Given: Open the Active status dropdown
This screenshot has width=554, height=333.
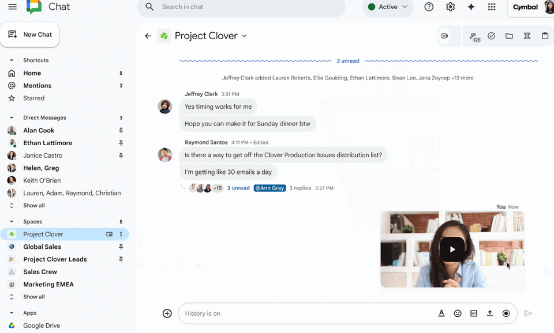Looking at the screenshot, I should tap(388, 7).
